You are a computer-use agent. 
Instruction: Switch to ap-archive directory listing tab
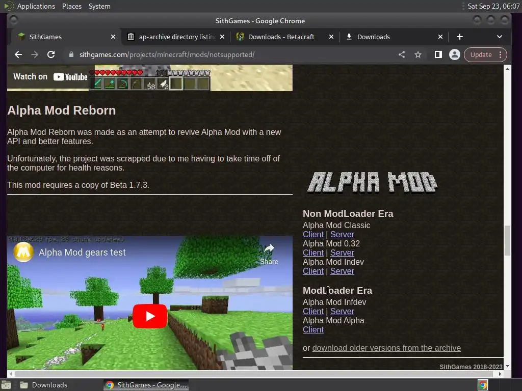click(x=176, y=37)
